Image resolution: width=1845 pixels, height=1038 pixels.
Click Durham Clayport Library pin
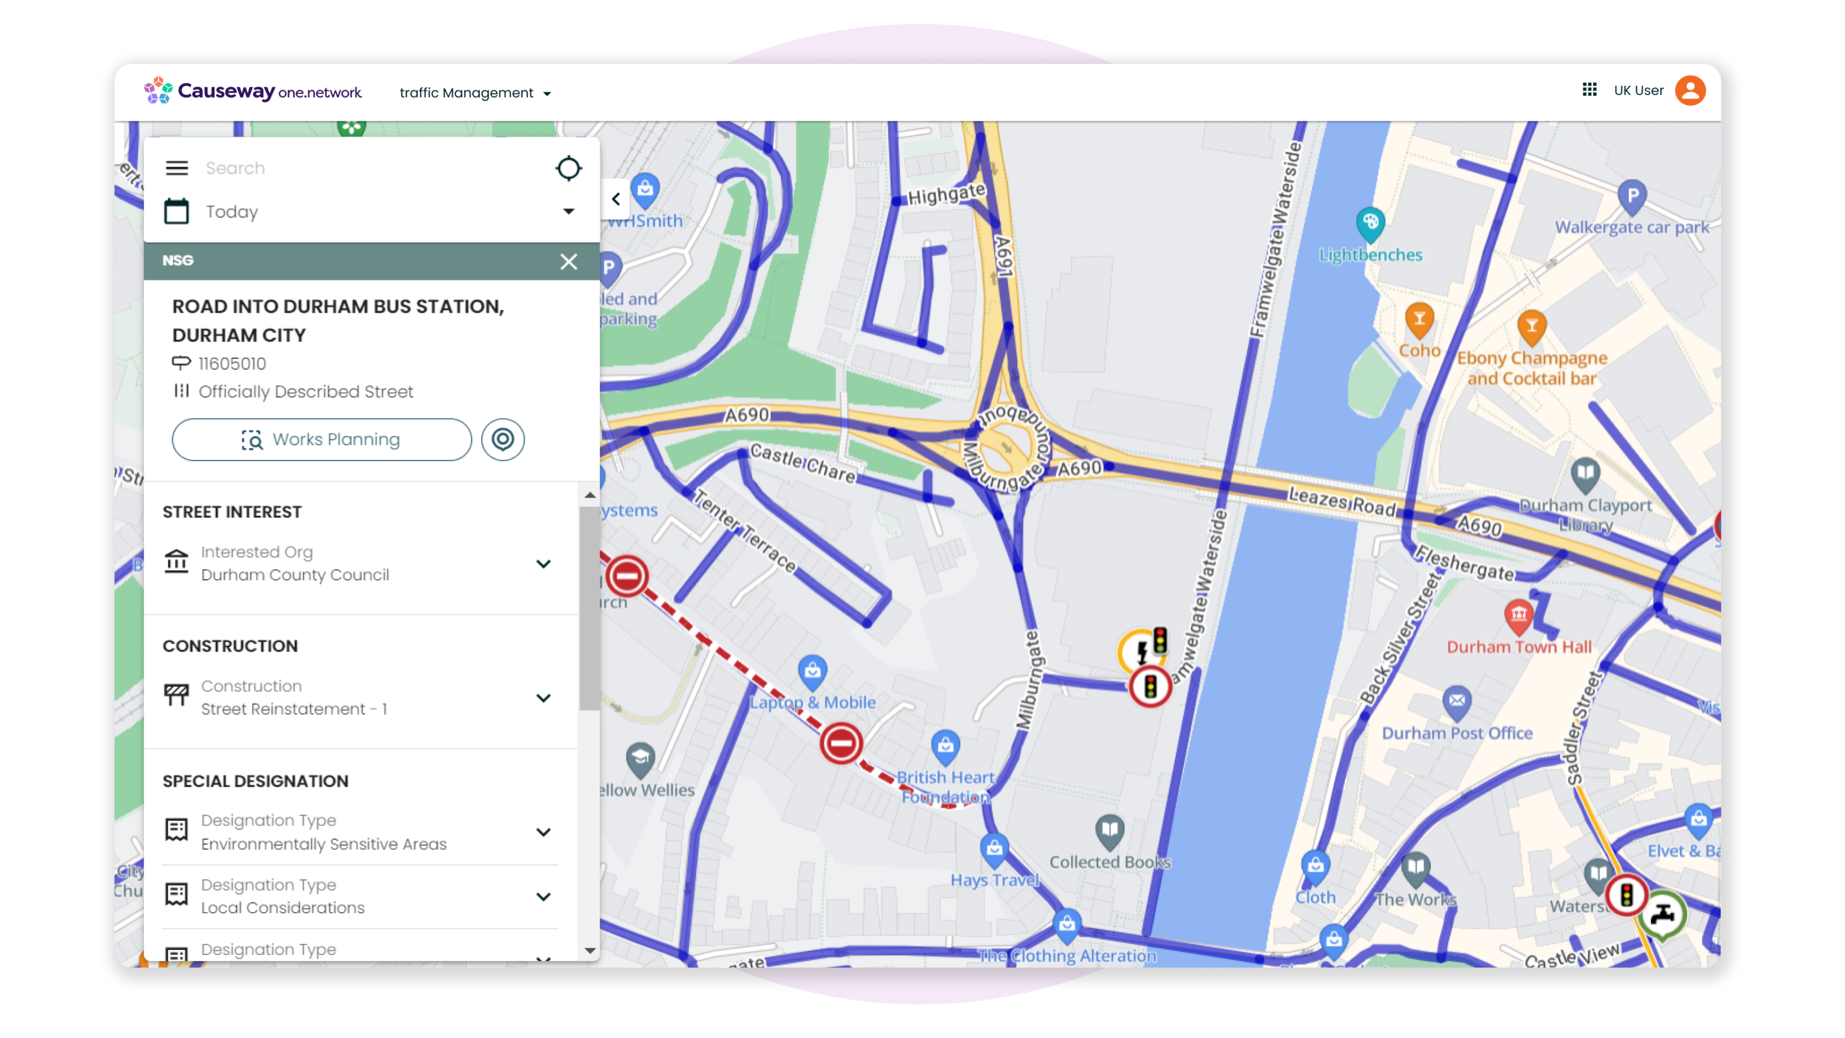1585,475
